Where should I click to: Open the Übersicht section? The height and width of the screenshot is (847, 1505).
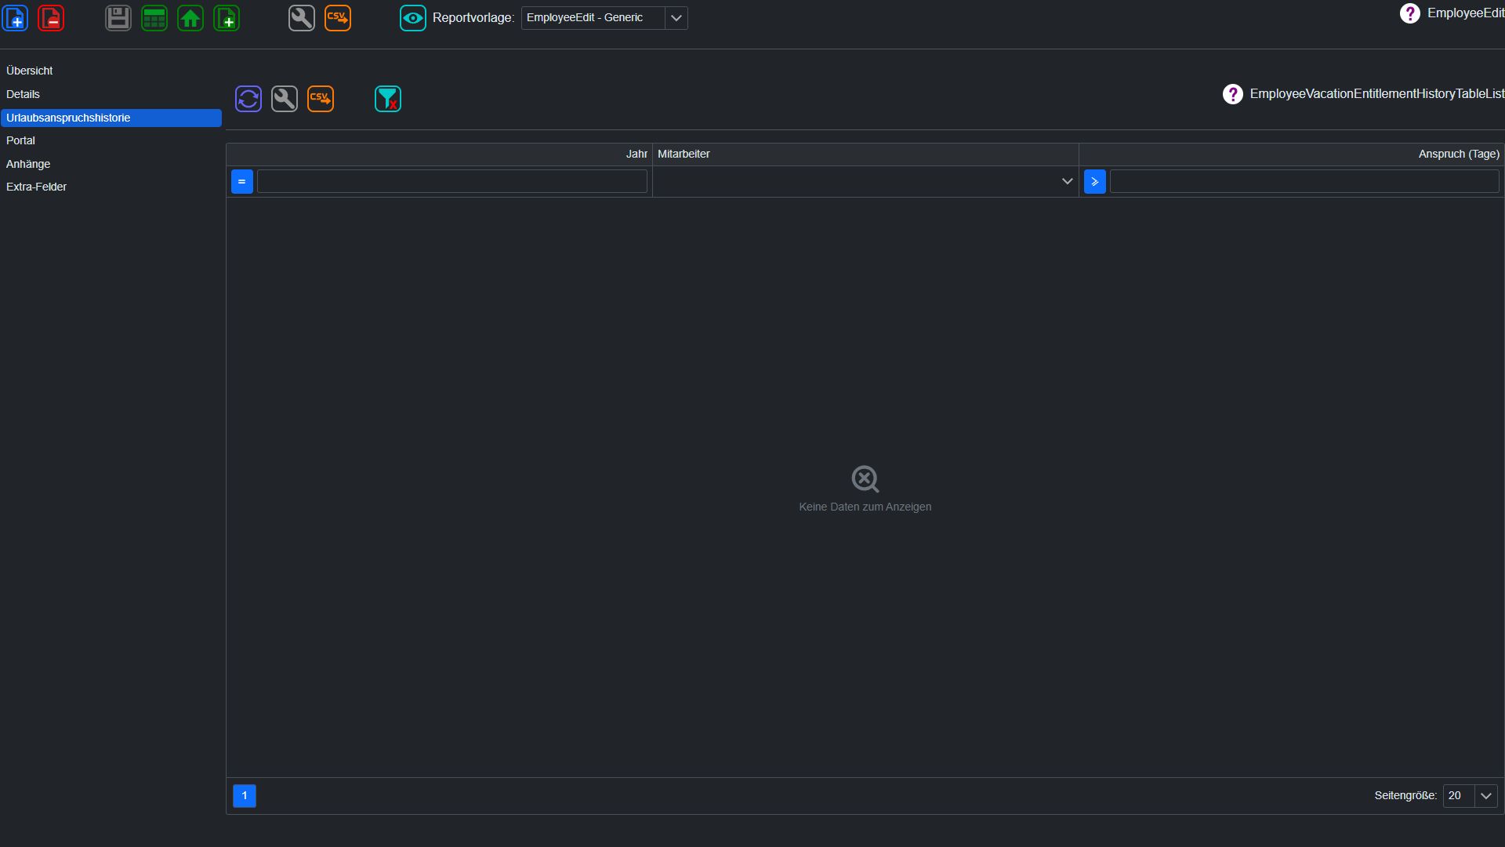(111, 71)
